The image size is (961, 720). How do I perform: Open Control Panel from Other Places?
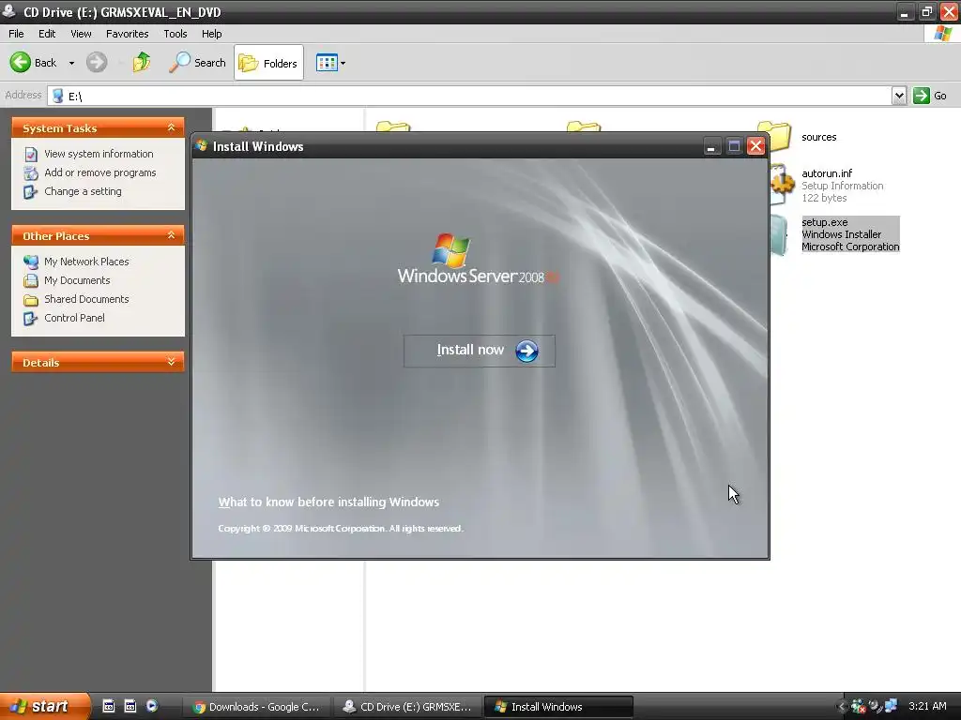click(x=74, y=318)
